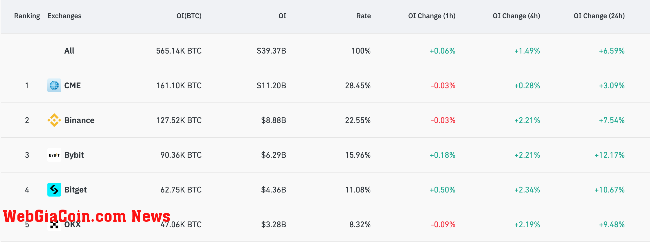The height and width of the screenshot is (242, 650).
Task: Select the +0.50% 1h change value
Action: pos(442,190)
